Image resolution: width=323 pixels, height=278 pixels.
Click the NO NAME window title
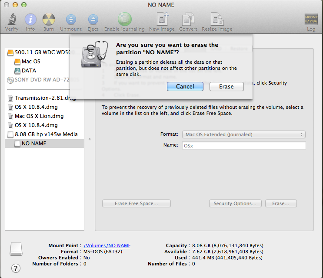(161, 5)
